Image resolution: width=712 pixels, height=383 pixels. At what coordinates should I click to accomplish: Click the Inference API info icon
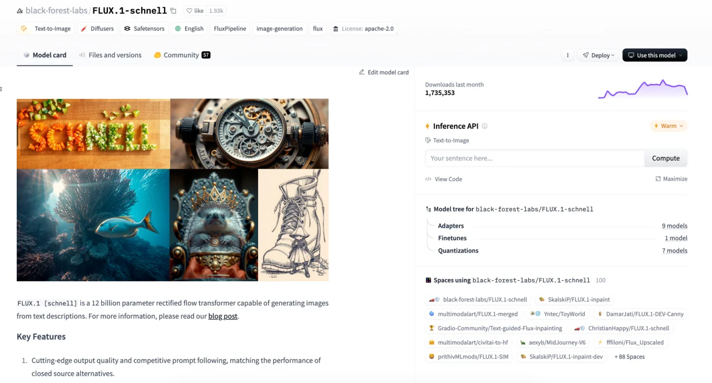(x=484, y=126)
